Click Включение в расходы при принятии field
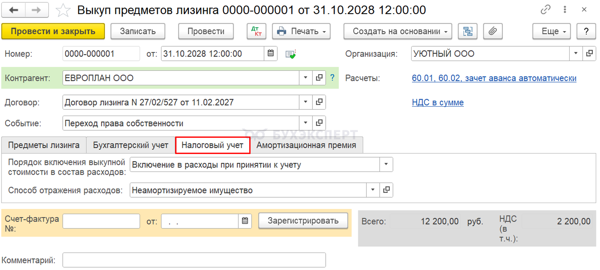 pos(255,165)
